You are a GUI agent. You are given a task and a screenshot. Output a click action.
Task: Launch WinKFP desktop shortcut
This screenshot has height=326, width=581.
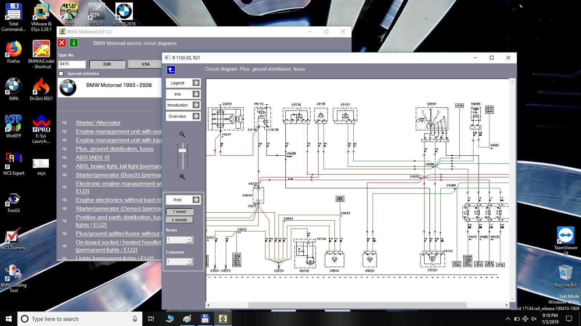13,126
